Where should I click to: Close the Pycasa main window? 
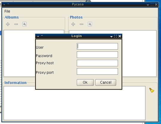156,4
